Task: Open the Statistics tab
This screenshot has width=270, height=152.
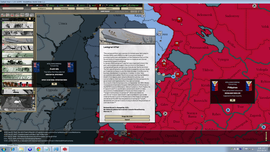Action: [132, 8]
